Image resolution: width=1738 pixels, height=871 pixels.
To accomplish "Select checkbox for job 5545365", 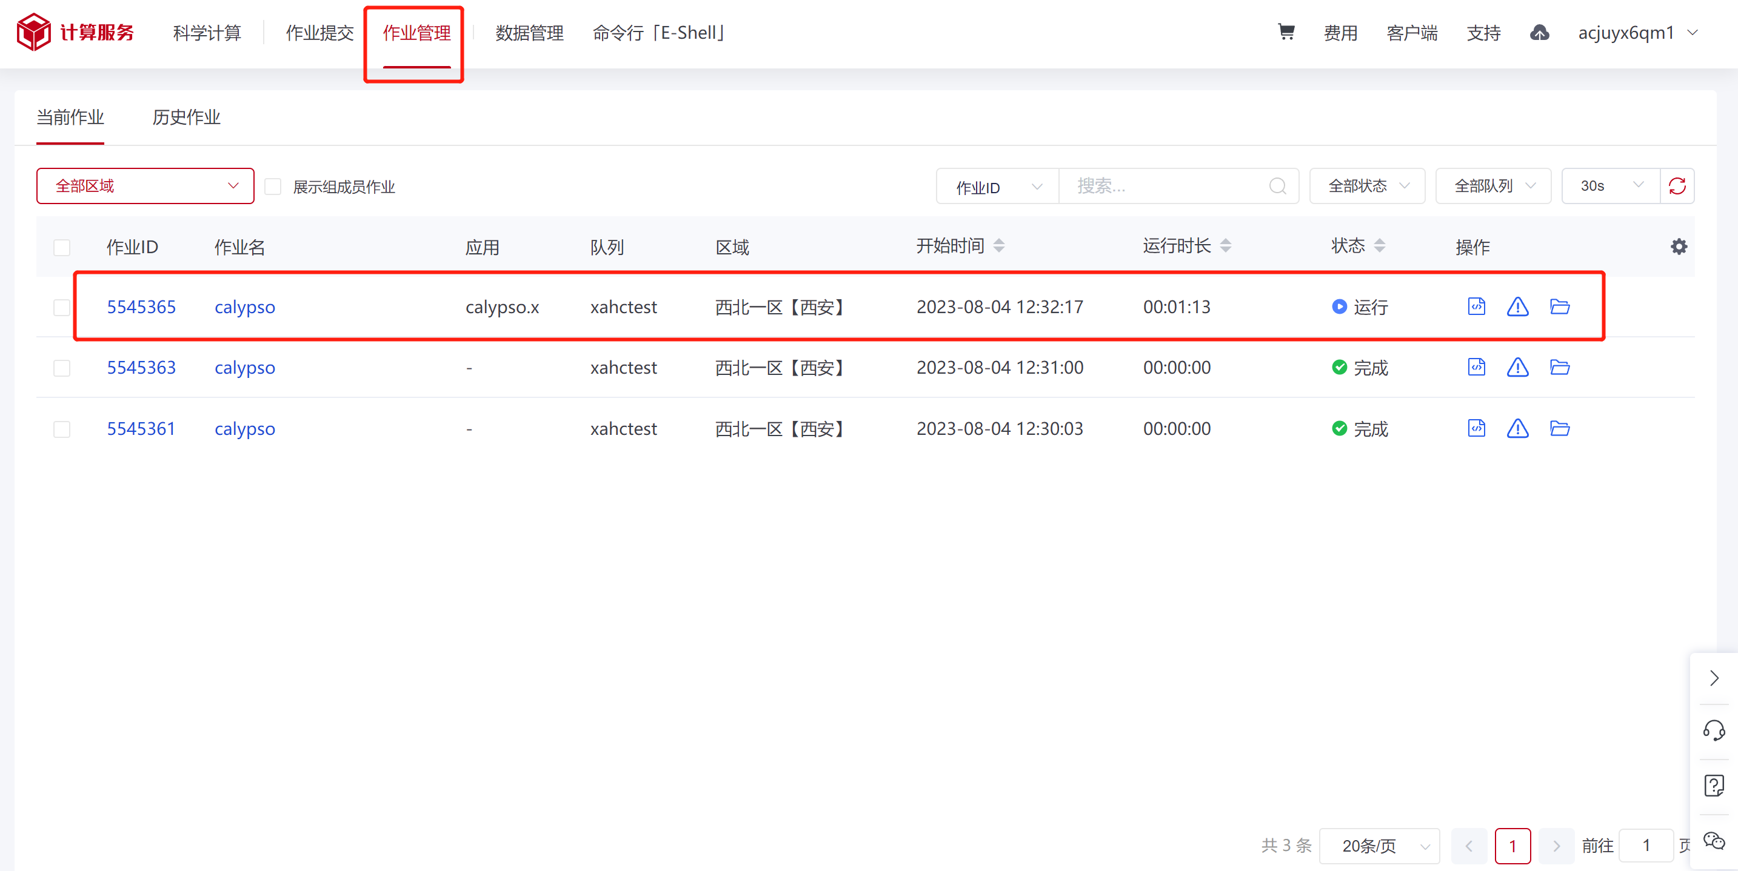I will click(61, 308).
